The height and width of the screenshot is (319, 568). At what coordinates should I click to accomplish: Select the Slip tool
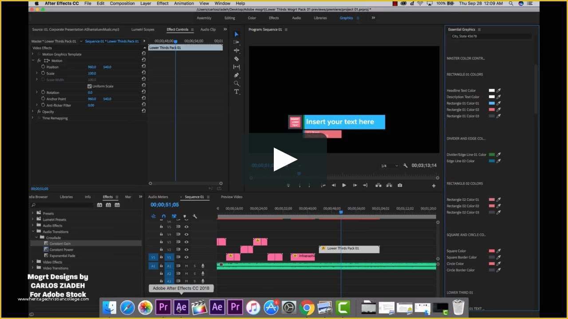pyautogui.click(x=237, y=67)
